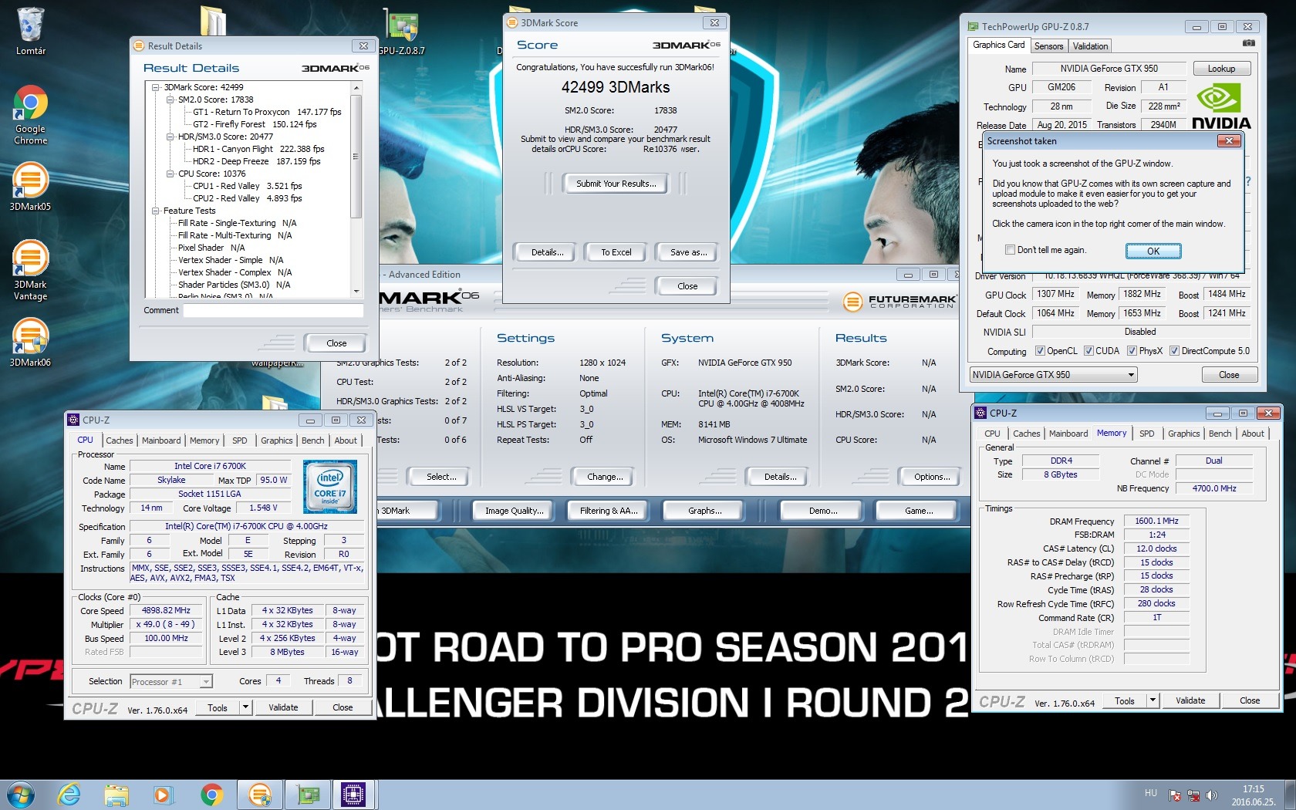The image size is (1296, 810).
Task: Click Image Quality button in 3DMark06
Action: (x=514, y=511)
